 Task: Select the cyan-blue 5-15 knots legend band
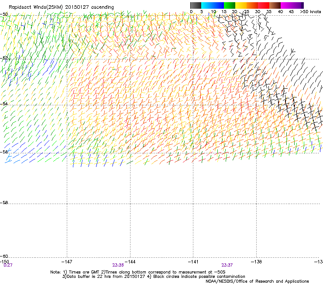[x=213, y=5]
